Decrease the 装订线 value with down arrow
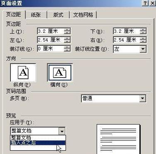 point(67,50)
